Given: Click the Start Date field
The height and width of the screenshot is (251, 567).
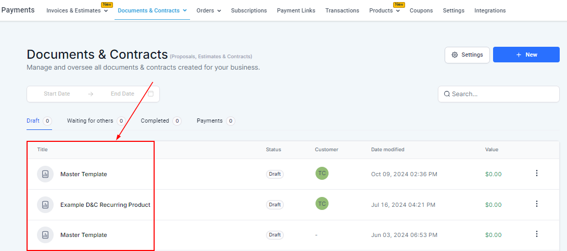Looking at the screenshot, I should coord(57,94).
